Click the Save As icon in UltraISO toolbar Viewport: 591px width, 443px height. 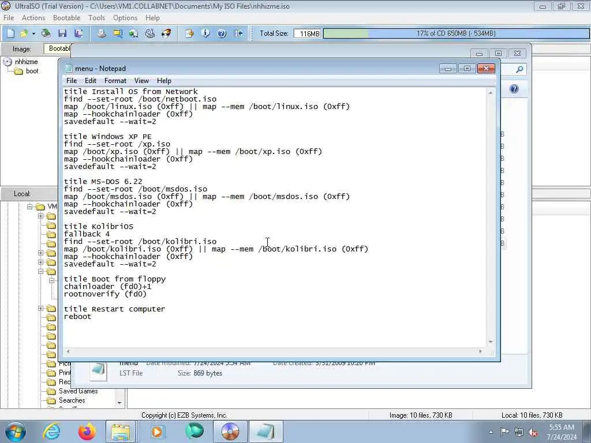click(x=78, y=33)
